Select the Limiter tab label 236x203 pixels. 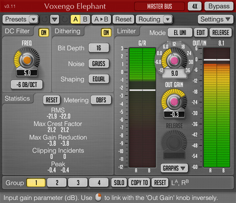coord(126,31)
